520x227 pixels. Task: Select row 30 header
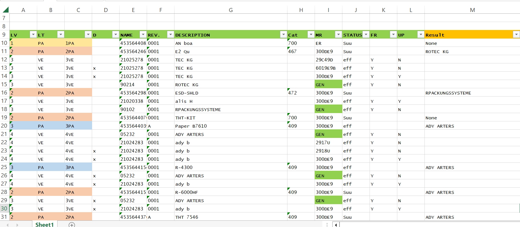point(4,208)
